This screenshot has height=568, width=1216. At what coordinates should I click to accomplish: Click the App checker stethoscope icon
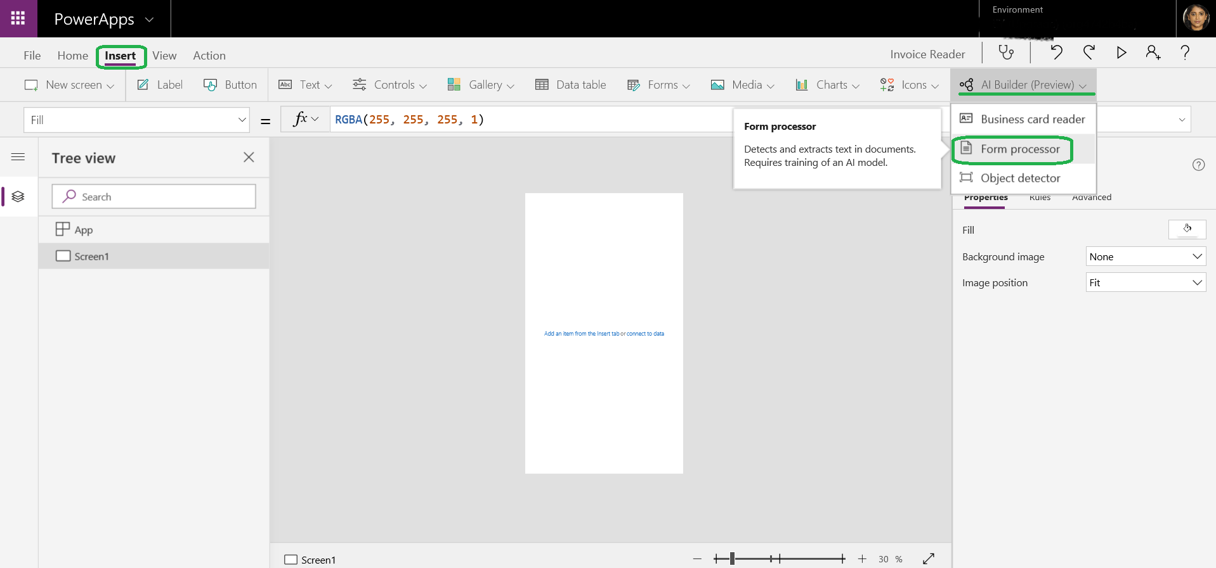(x=1006, y=53)
